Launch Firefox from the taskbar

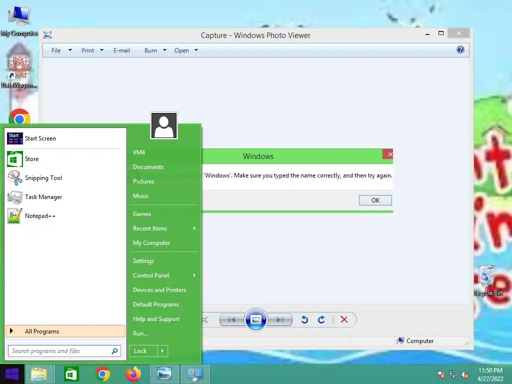tap(133, 374)
